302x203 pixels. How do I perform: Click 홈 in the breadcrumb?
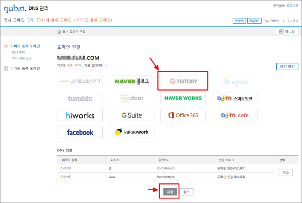point(64,32)
